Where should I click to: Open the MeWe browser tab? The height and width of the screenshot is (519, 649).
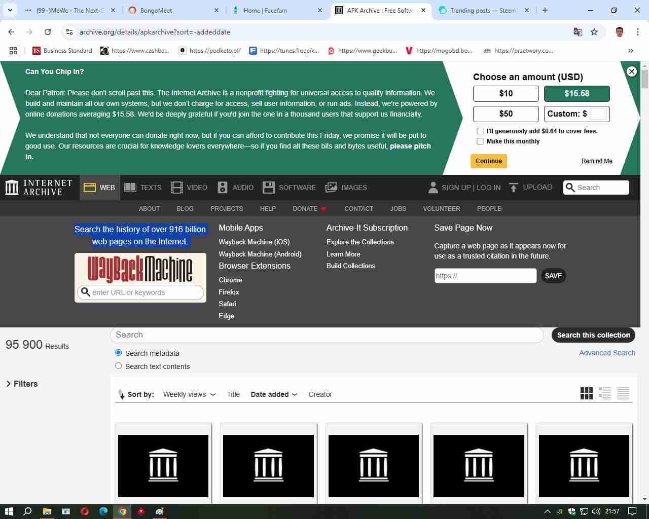pos(69,10)
